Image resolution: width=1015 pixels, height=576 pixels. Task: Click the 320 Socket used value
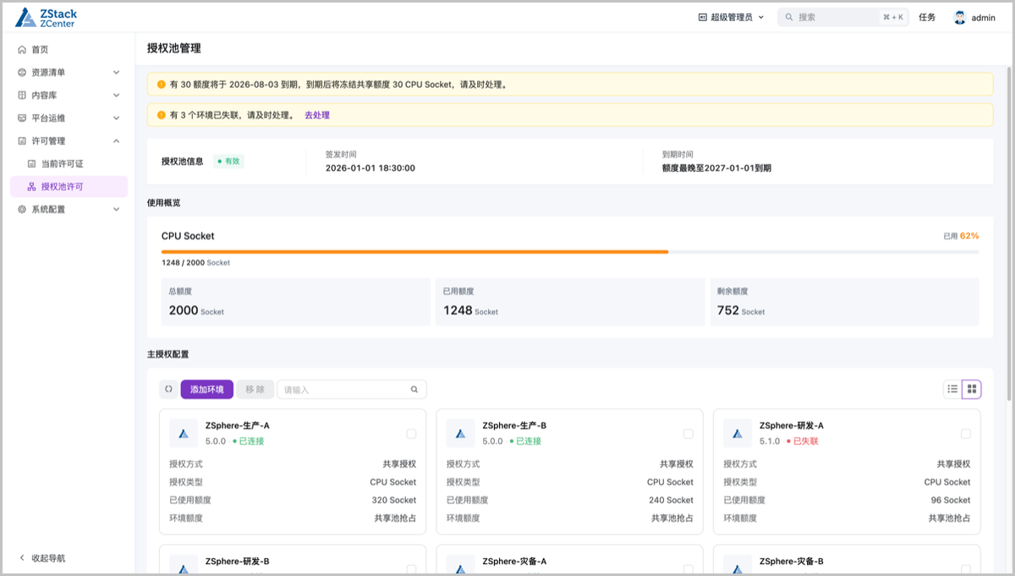point(394,500)
